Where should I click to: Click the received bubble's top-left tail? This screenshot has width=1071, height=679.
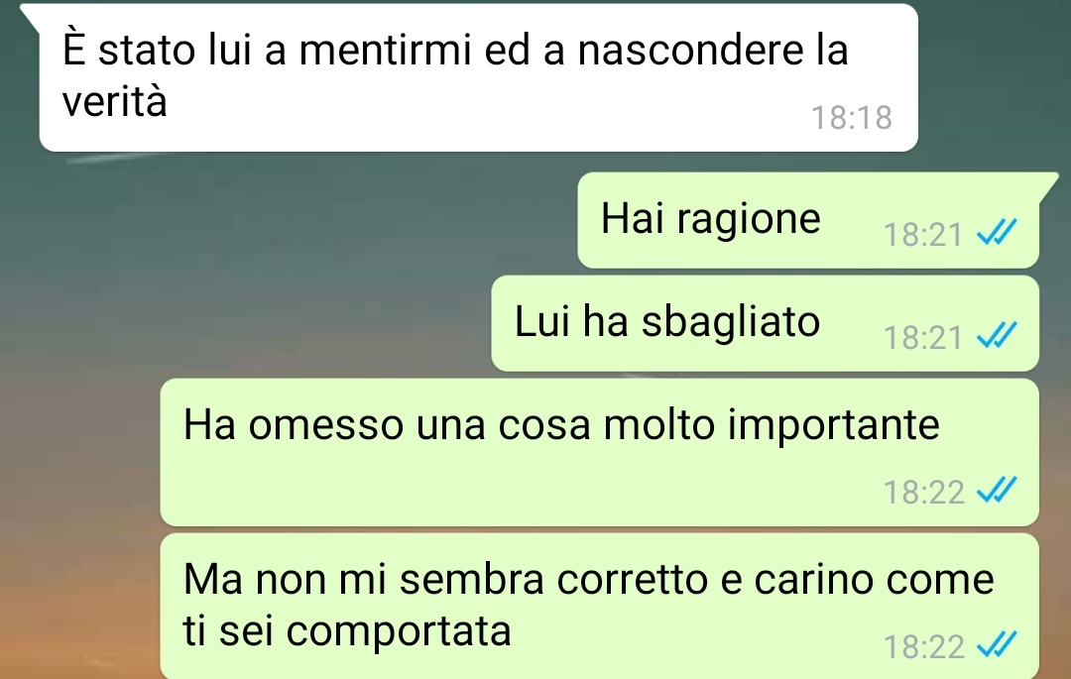point(30,17)
